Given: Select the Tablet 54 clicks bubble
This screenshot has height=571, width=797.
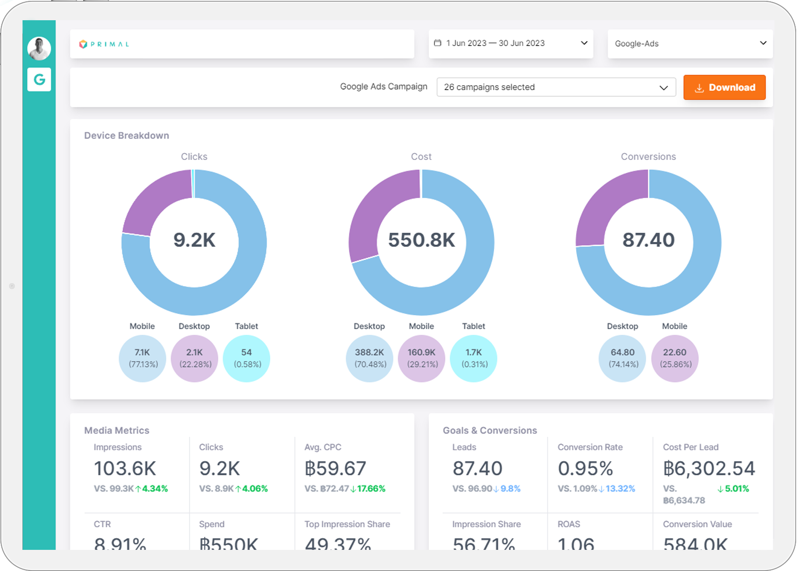Looking at the screenshot, I should click(x=246, y=358).
